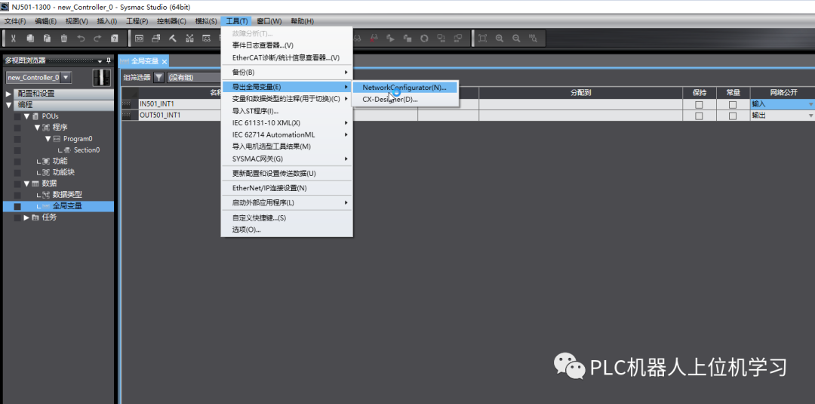Select Section0 in project tree
This screenshot has width=815, height=404.
[87, 150]
